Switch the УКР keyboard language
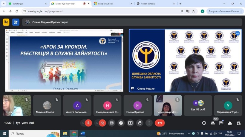 [220, 133]
